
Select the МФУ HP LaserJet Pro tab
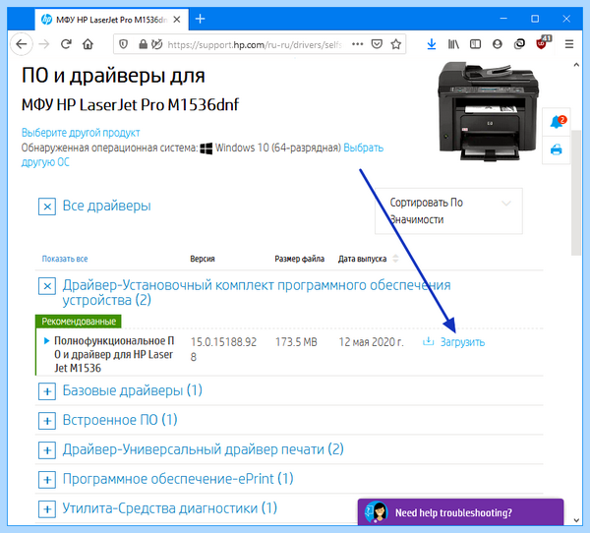[x=112, y=20]
